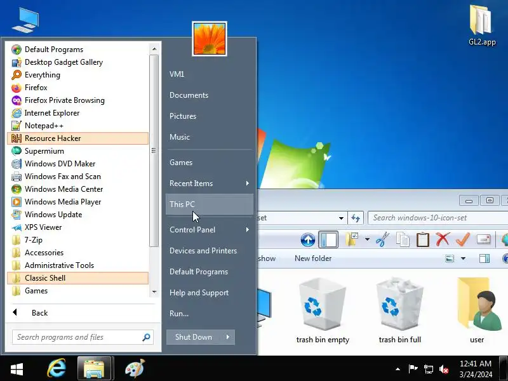Click the Up arrow in Explorer toolbar

pyautogui.click(x=308, y=240)
